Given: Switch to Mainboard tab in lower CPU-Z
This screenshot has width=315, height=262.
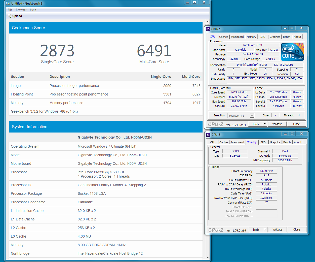Looking at the screenshot, I should pos(238,142).
